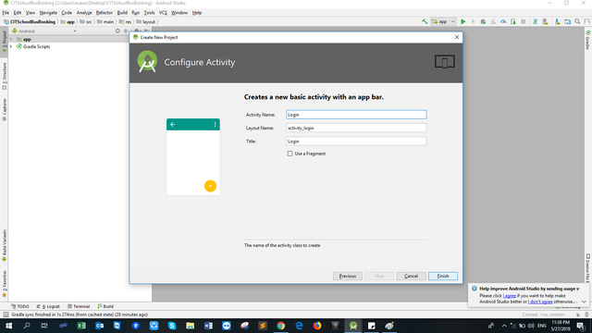592x333 pixels.
Task: Click the Excel taskbar icon
Action: tap(81, 326)
